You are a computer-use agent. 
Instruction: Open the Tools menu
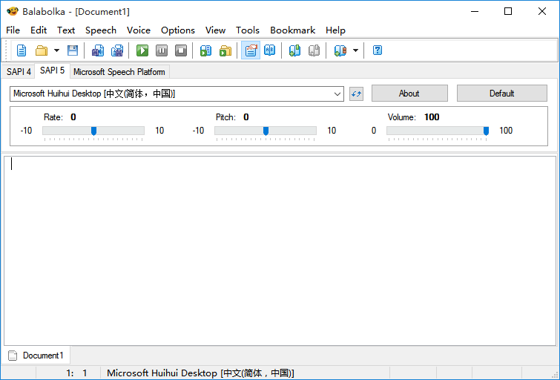point(248,30)
